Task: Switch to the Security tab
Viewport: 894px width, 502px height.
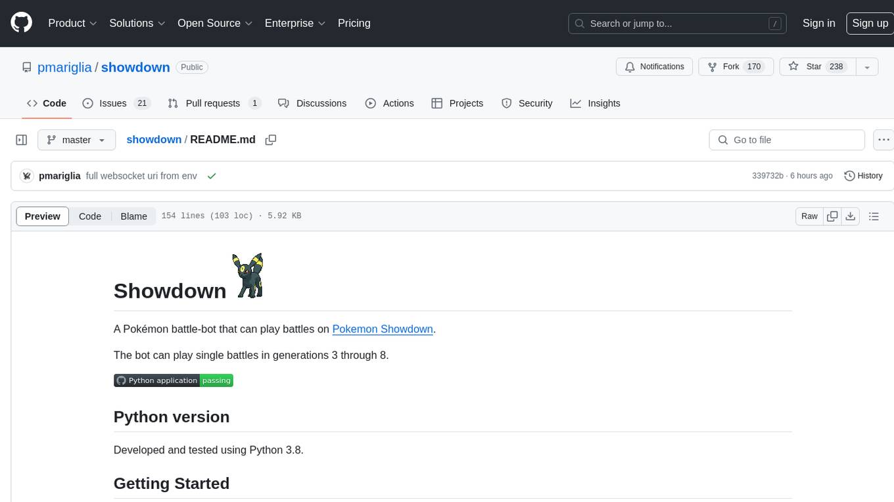Action: click(x=527, y=103)
